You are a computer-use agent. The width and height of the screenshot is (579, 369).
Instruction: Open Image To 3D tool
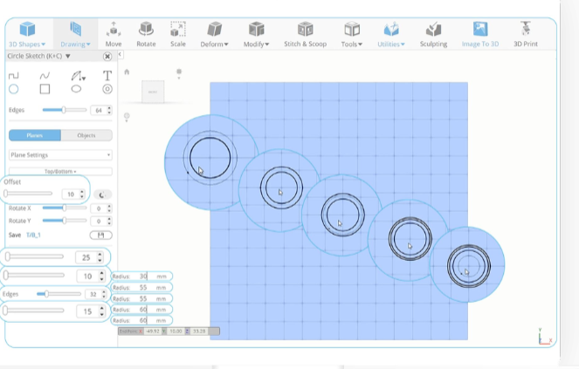click(x=480, y=35)
